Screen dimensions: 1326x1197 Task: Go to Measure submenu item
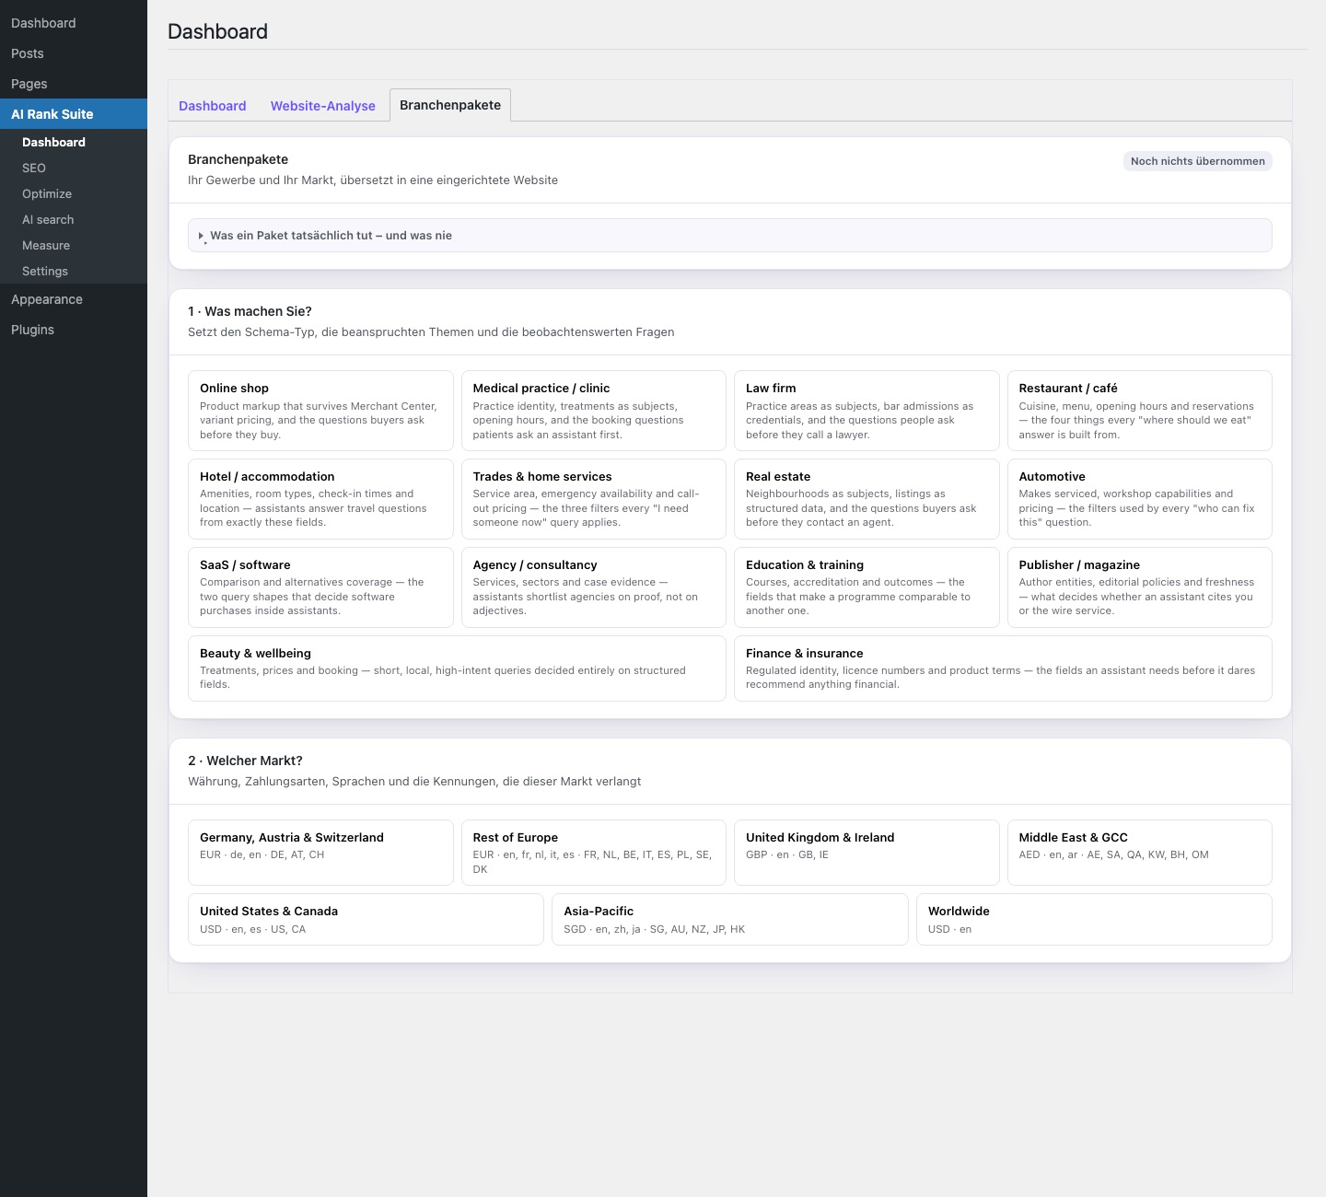(74, 245)
